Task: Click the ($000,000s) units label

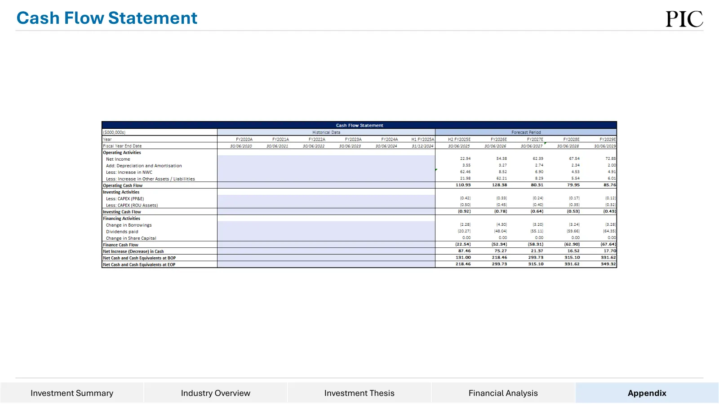Action: click(x=114, y=132)
